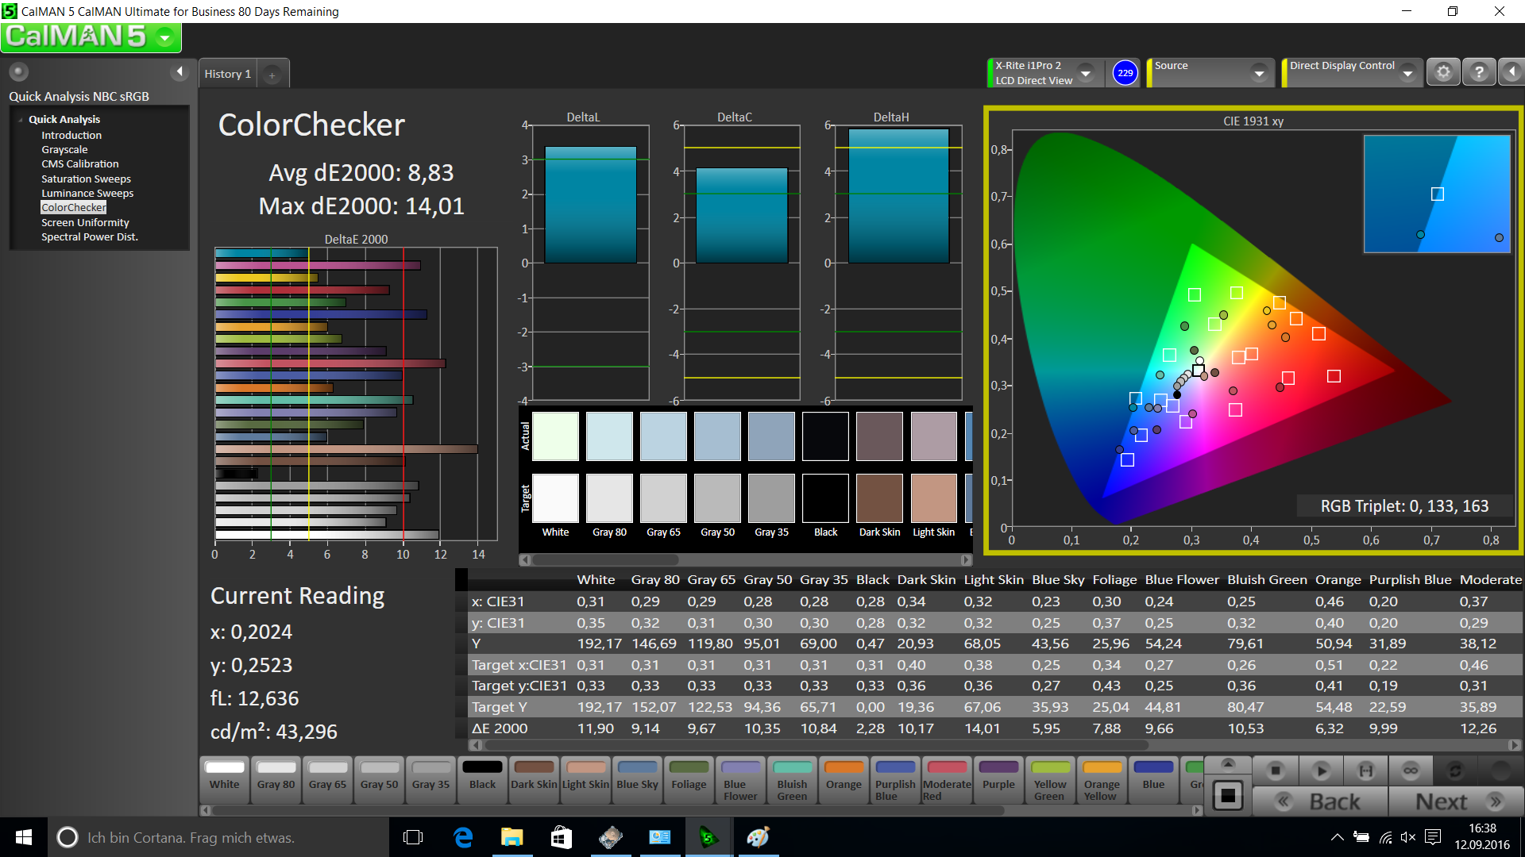Open CalMAN settings gear icon
The image size is (1525, 857).
(1443, 72)
